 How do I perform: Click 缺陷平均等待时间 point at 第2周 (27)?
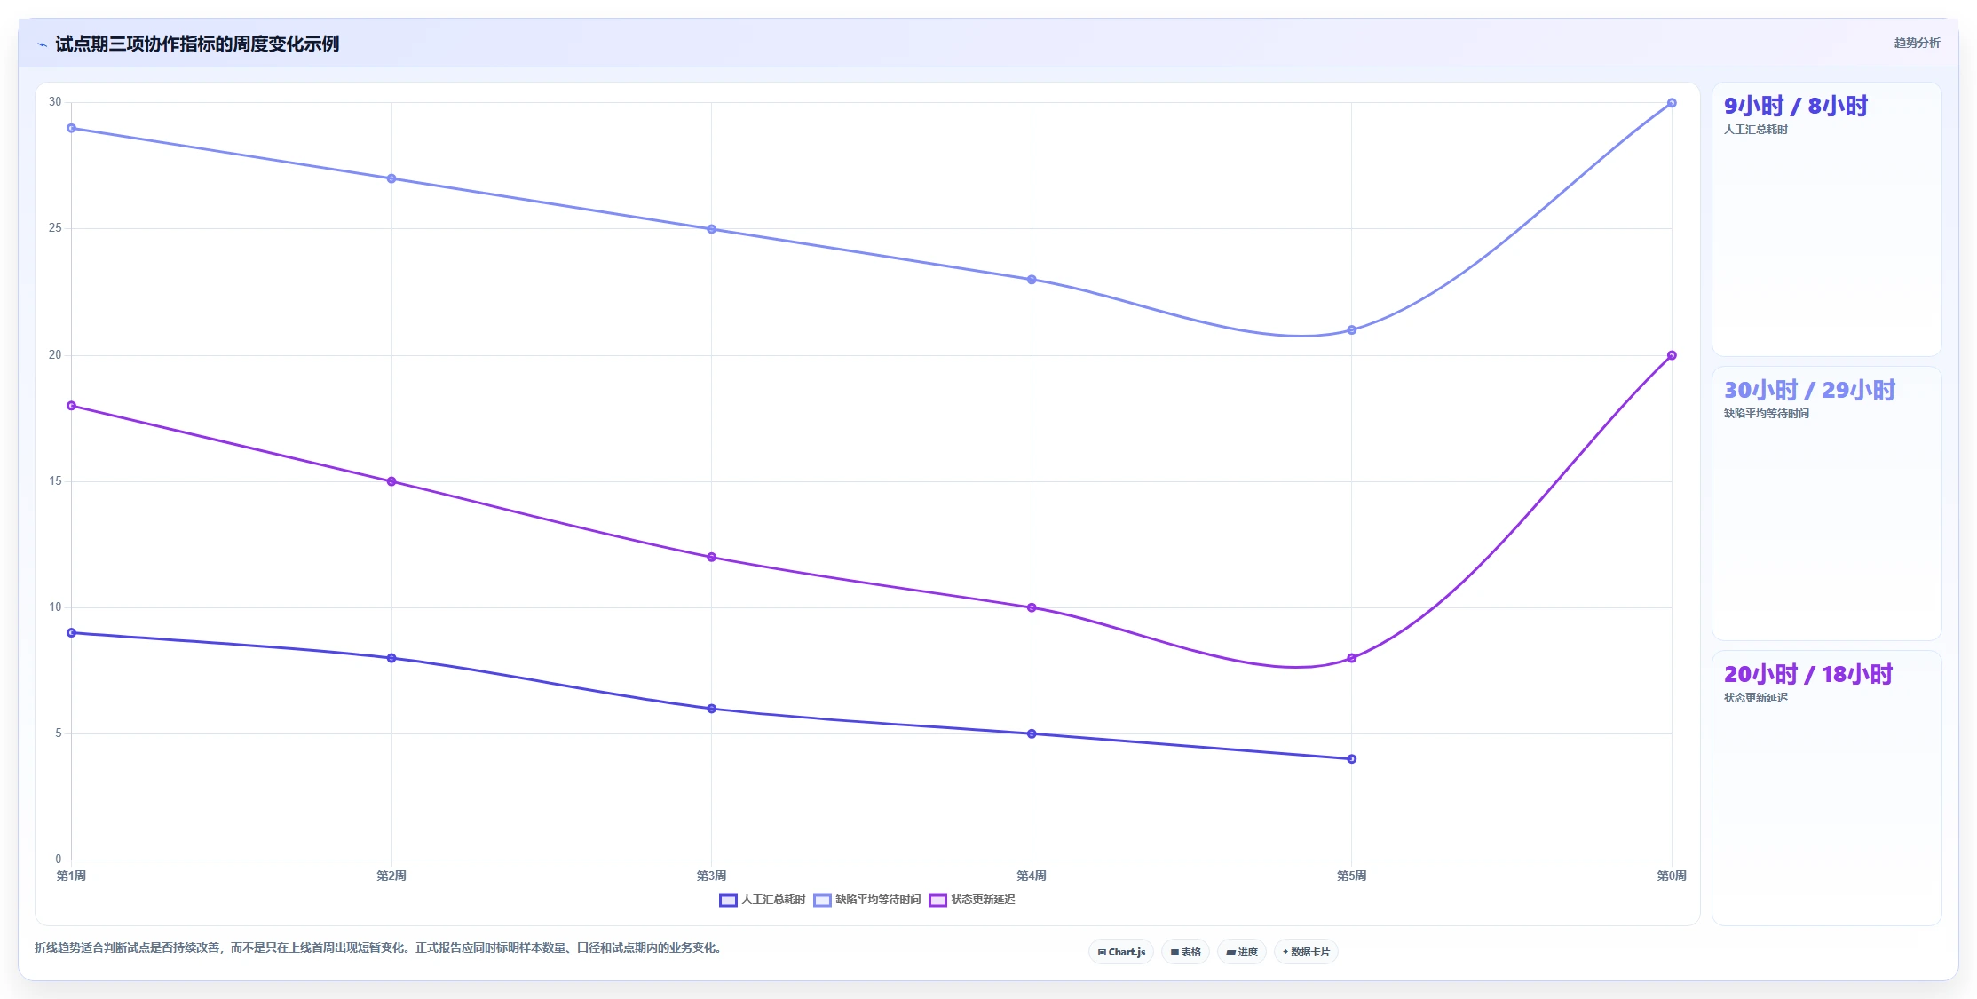click(391, 178)
